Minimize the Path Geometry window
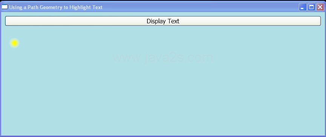The height and width of the screenshot is (137, 326). coord(303,7)
